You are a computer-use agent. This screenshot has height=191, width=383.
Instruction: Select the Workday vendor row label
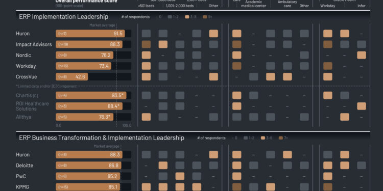coord(26,66)
